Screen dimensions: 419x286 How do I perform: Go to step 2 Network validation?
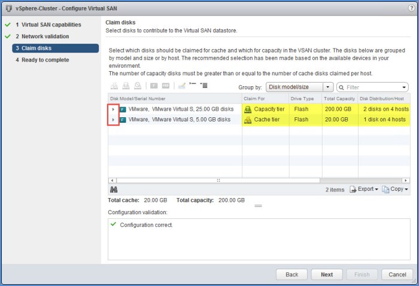[x=42, y=36]
